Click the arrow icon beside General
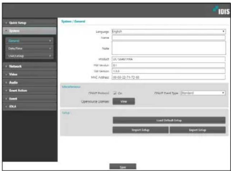 tap(50, 41)
